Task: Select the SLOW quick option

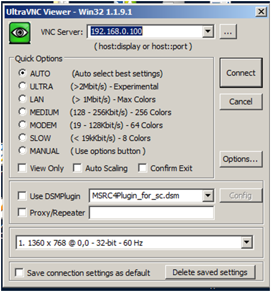Action: (22, 138)
